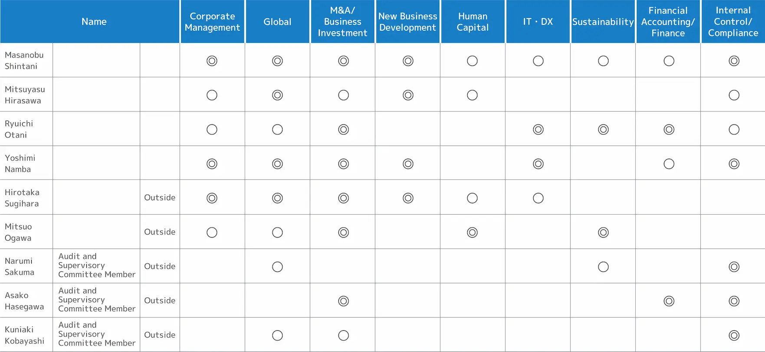This screenshot has width=765, height=352.
Task: Click Masanobu Shintani's Corporate Management double circle
Action: point(212,61)
